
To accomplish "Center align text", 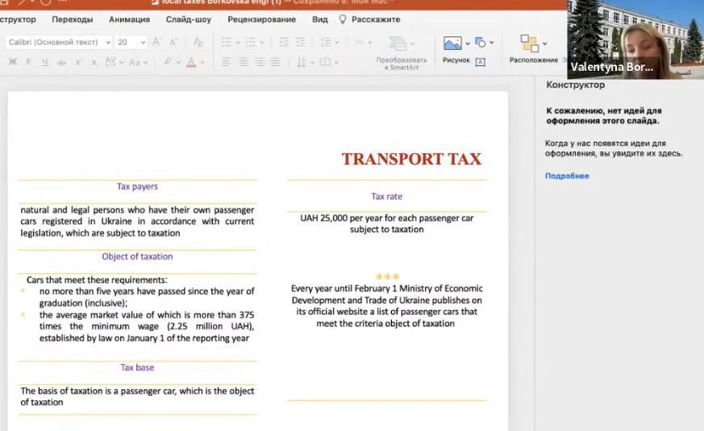I will pyautogui.click(x=243, y=62).
